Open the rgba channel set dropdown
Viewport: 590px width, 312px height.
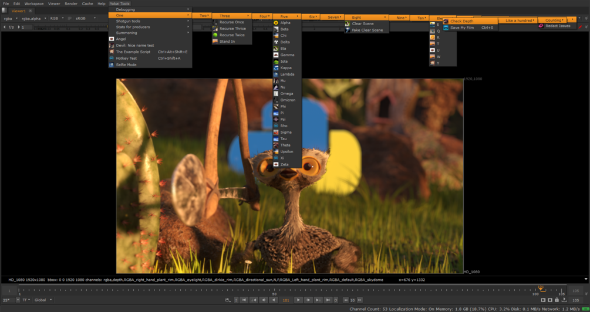[x=11, y=18]
